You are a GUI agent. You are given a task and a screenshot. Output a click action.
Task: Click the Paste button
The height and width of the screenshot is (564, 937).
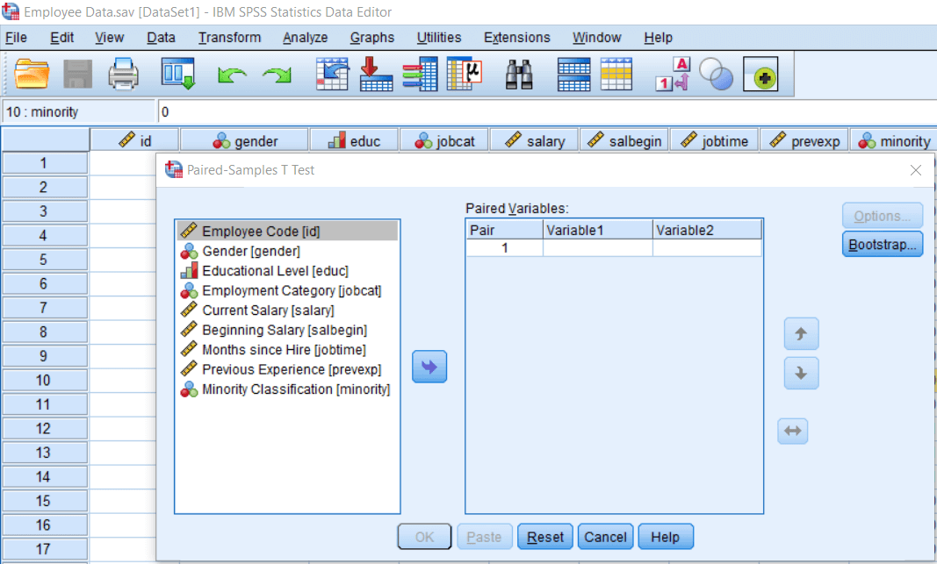point(484,537)
